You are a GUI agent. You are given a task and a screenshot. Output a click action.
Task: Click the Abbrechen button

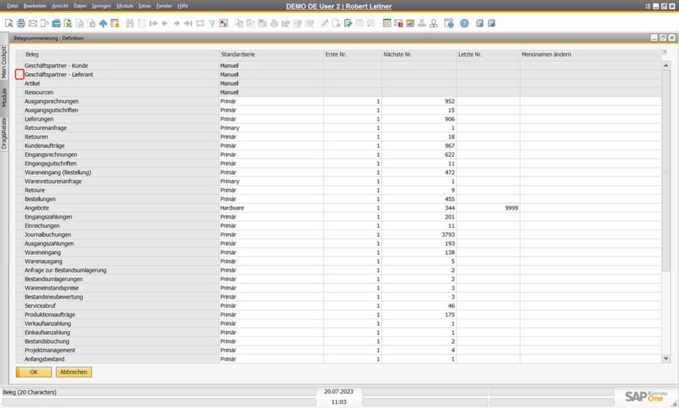point(74,372)
